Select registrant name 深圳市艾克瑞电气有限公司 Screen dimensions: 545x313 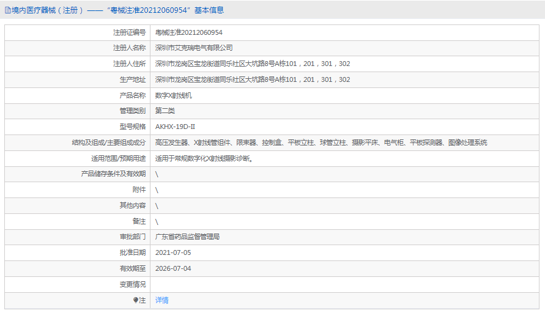pos(194,48)
